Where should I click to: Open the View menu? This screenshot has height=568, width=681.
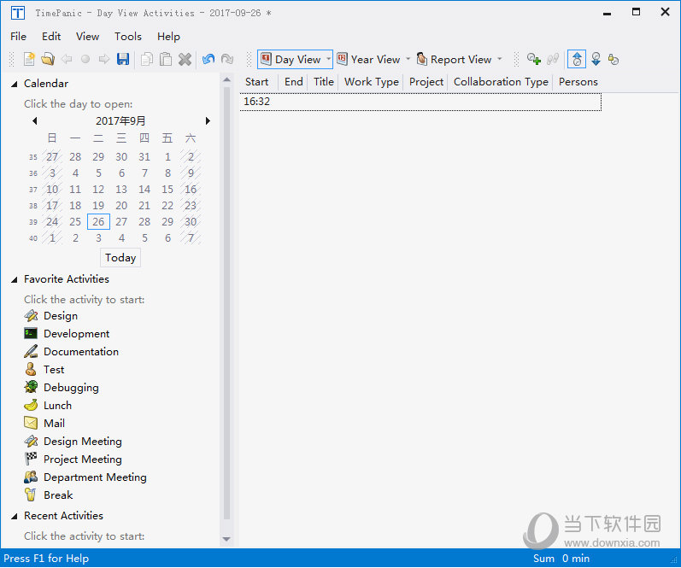[87, 37]
